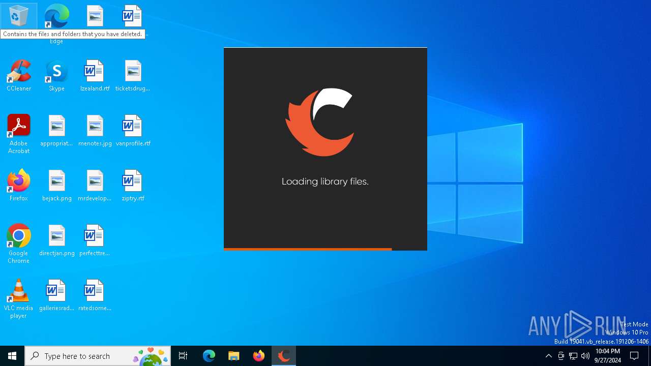Select the image file right of the Edge shortcut
This screenshot has height=366, width=651.
pyautogui.click(x=95, y=16)
